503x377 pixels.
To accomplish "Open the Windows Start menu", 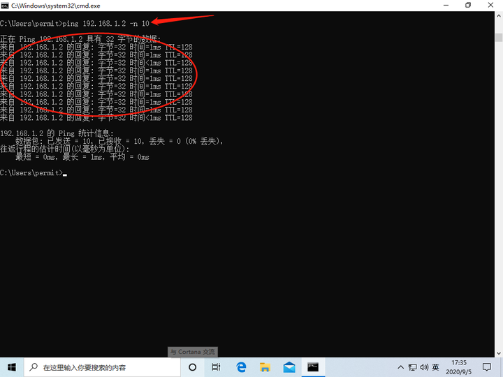I will click(12, 367).
